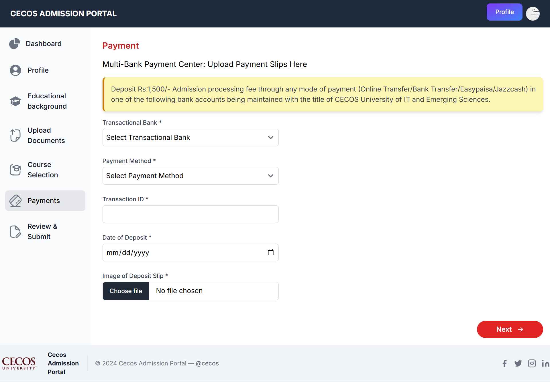The width and height of the screenshot is (550, 382).
Task: Open the Upload Documents section
Action: [x=45, y=136]
